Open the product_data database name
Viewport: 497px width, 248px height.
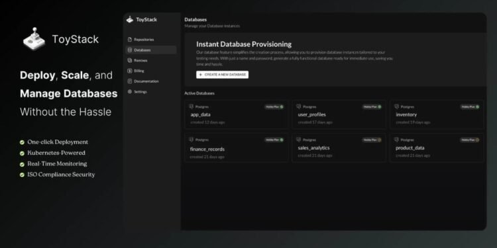pyautogui.click(x=410, y=148)
